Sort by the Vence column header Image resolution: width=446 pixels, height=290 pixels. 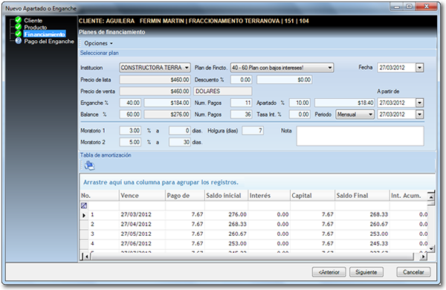pyautogui.click(x=142, y=196)
